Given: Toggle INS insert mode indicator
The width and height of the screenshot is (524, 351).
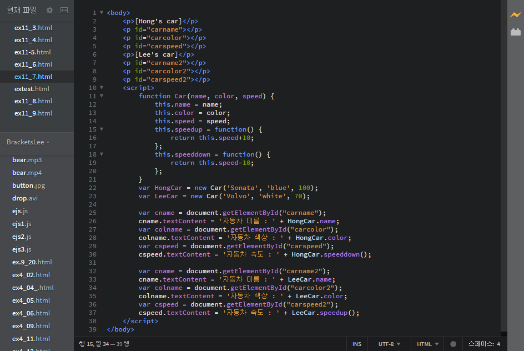Looking at the screenshot, I should click(x=356, y=344).
